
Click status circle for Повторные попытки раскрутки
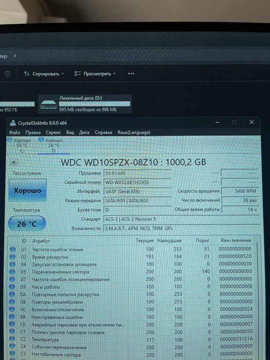[x=12, y=294]
